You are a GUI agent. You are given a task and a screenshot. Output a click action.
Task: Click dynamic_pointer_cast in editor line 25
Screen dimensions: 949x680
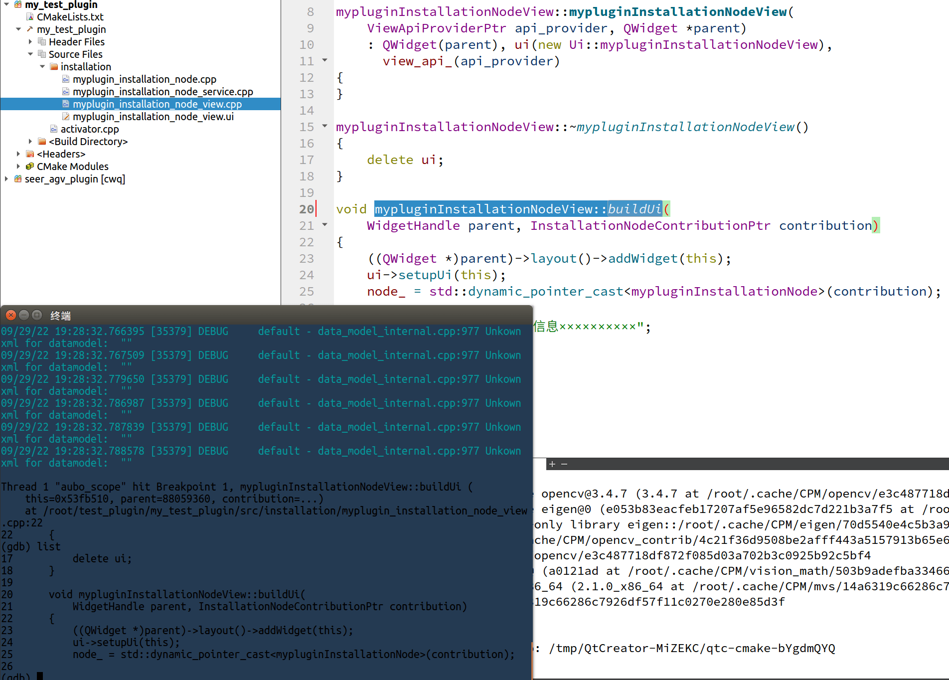(x=546, y=292)
